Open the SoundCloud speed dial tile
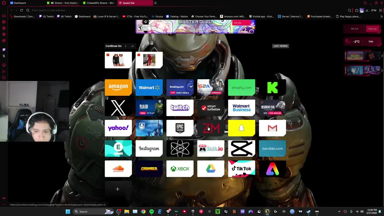 (x=118, y=169)
